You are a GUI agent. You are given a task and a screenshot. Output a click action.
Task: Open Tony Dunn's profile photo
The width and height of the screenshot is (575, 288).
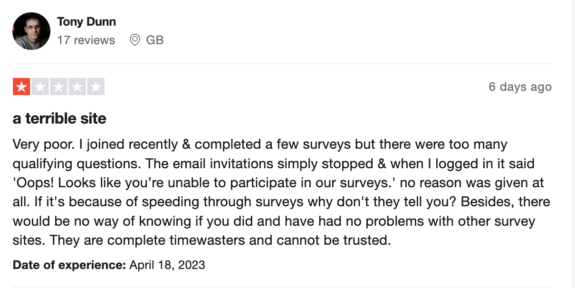coord(31,31)
